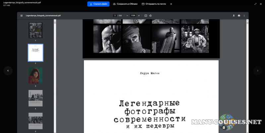Click the fit to page icon
265x133 pixels.
146,16
